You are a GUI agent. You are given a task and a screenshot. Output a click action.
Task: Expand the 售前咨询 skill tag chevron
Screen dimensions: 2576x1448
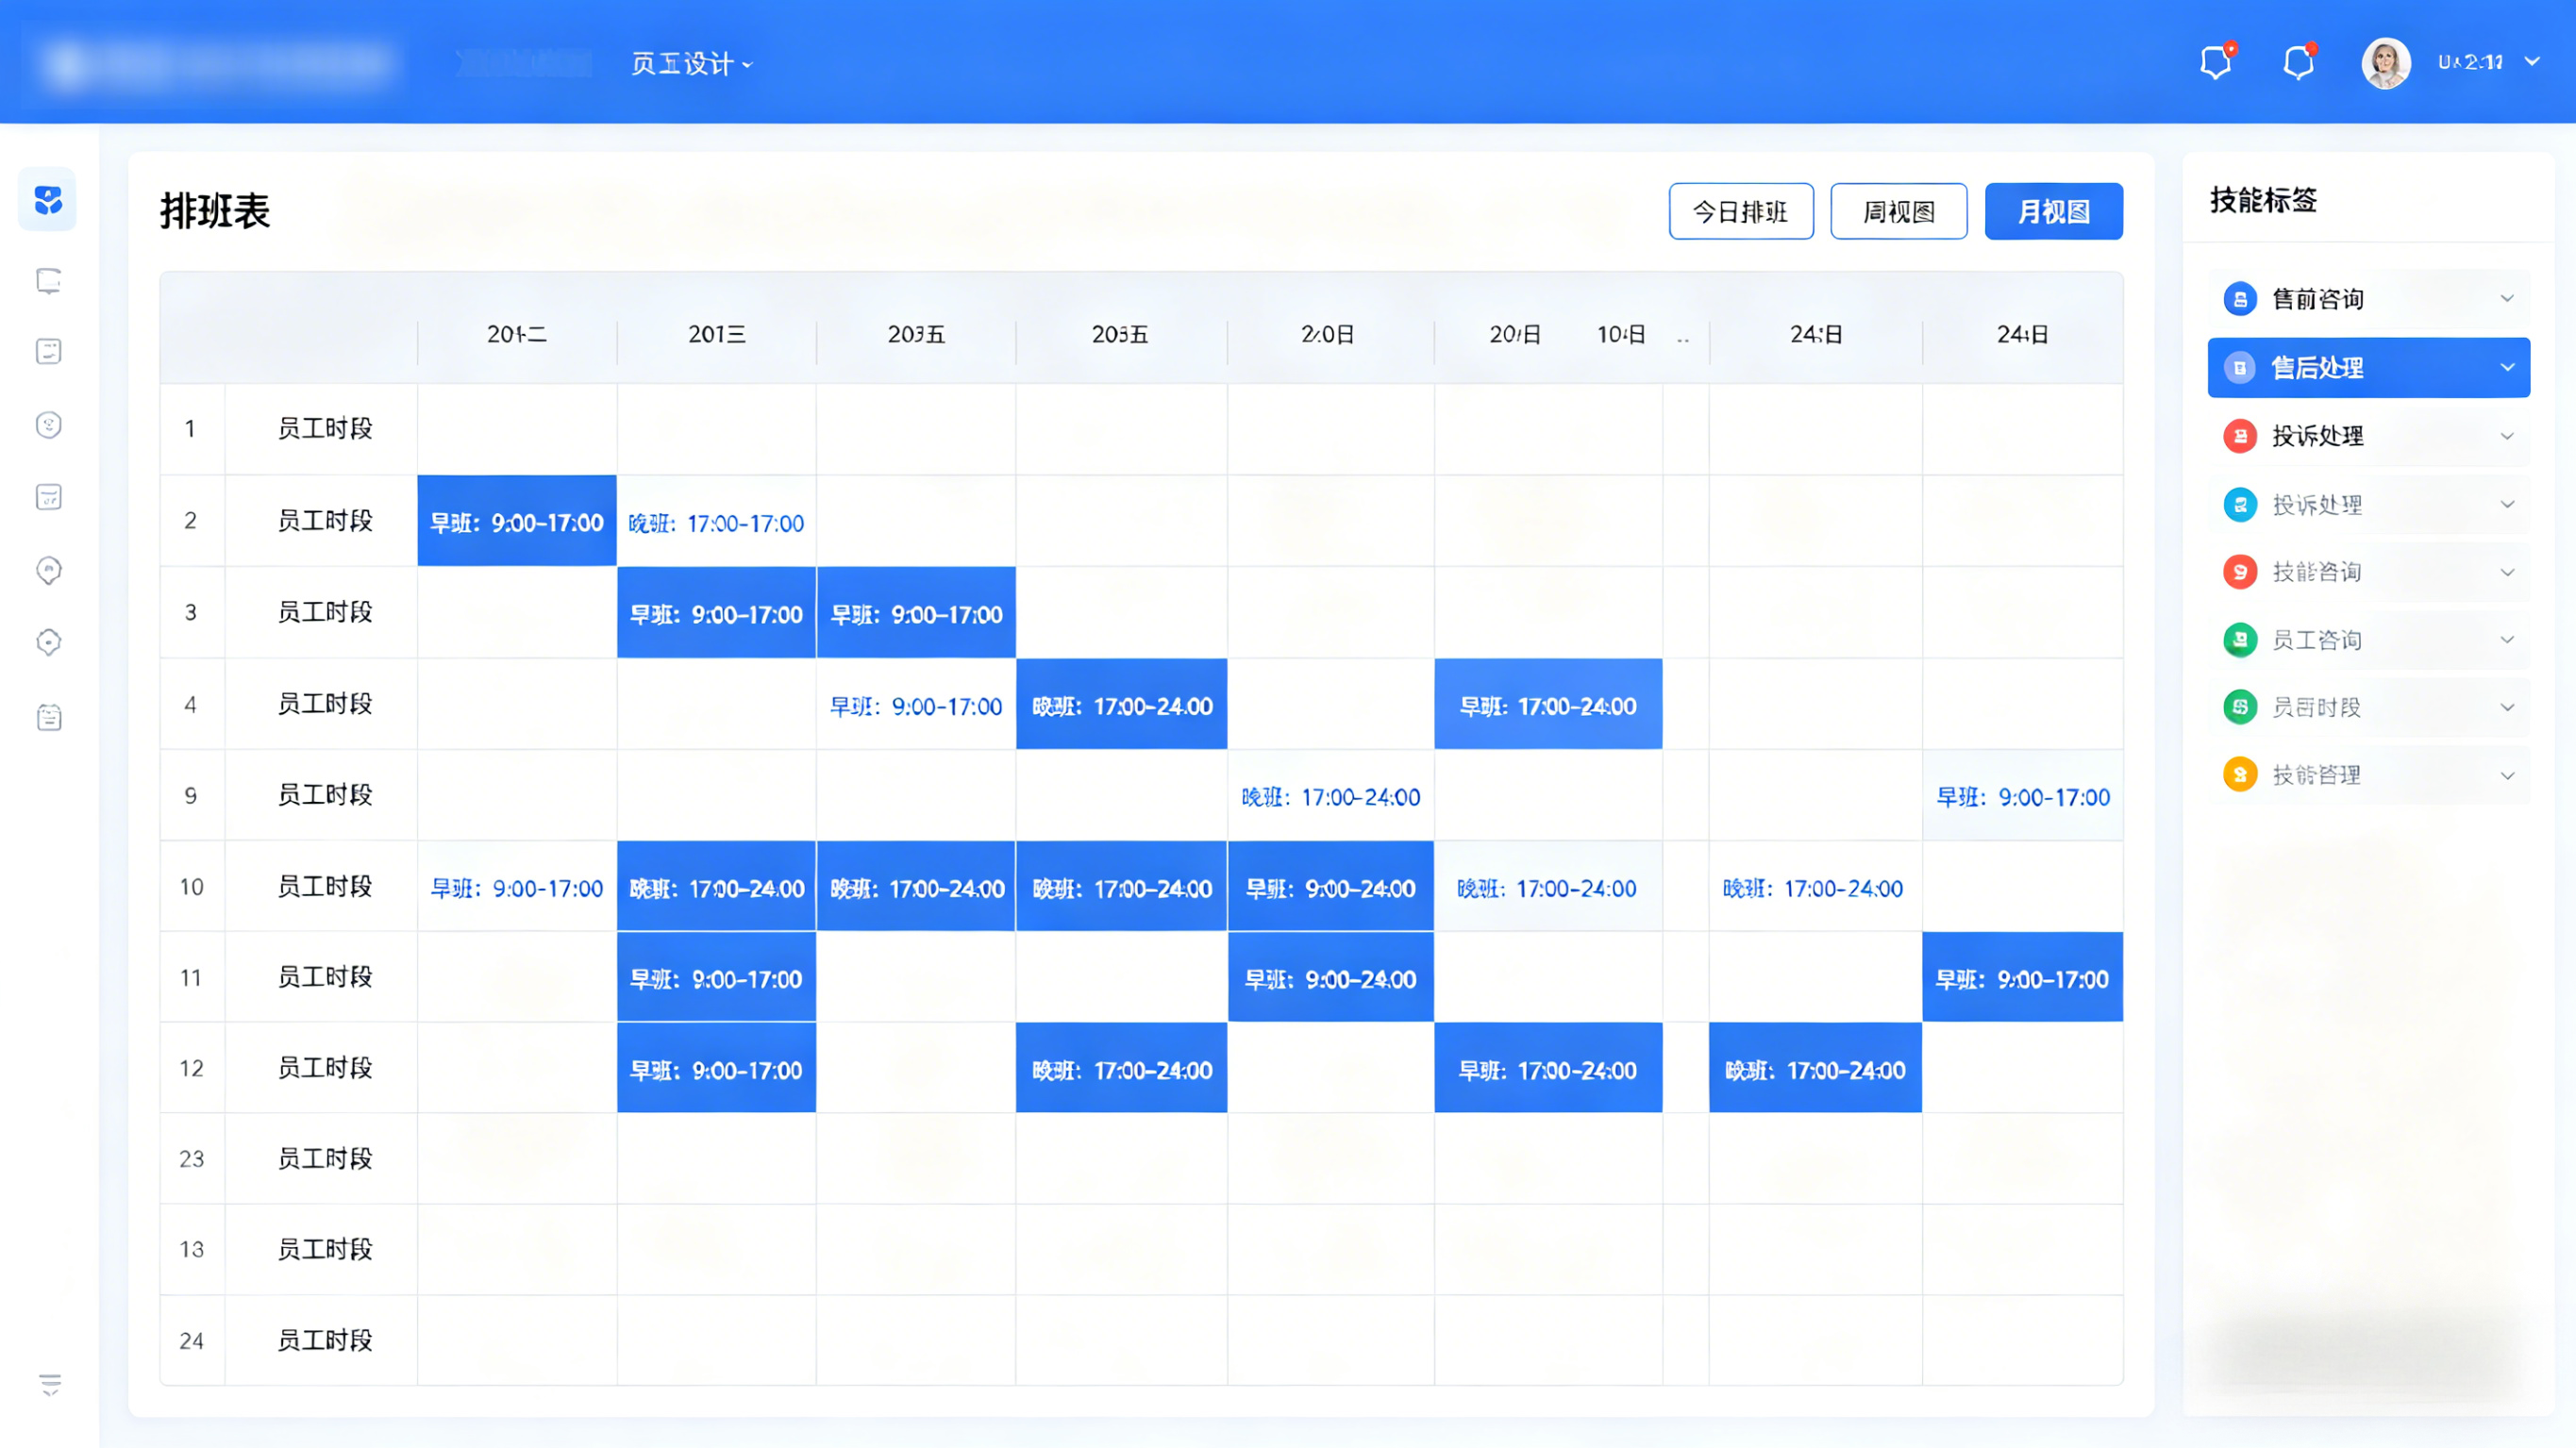pyautogui.click(x=2506, y=299)
